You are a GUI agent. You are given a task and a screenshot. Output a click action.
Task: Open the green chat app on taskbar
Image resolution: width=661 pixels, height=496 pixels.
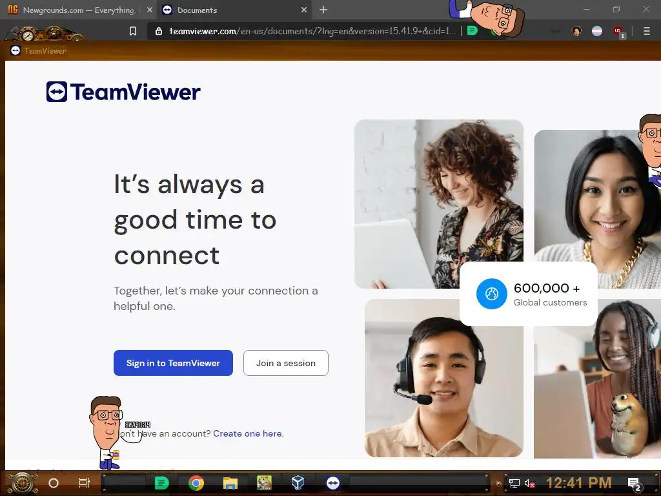point(161,483)
